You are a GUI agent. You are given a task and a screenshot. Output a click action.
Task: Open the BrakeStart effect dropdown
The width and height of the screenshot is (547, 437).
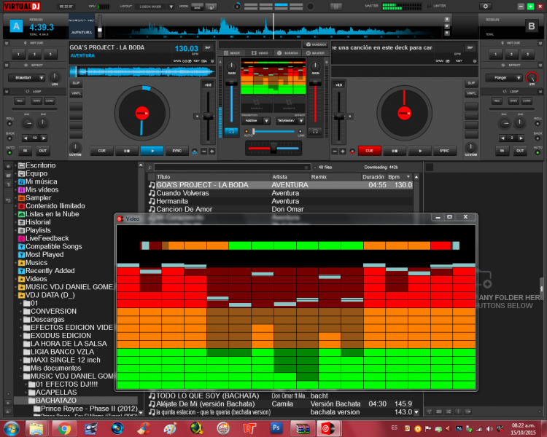[x=27, y=77]
